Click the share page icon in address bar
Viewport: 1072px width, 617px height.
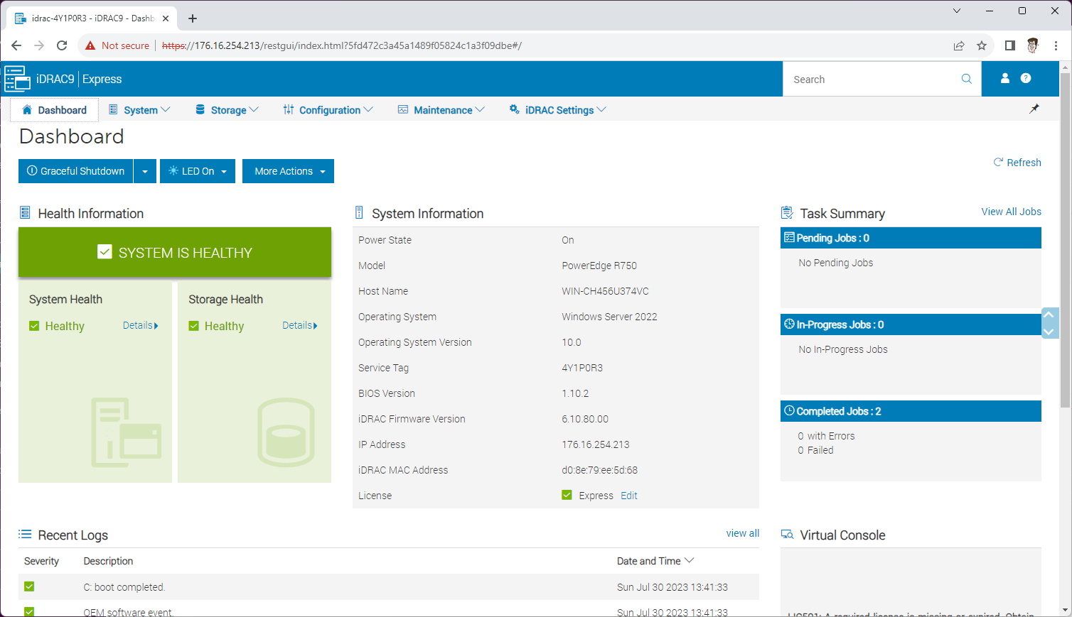click(x=959, y=45)
